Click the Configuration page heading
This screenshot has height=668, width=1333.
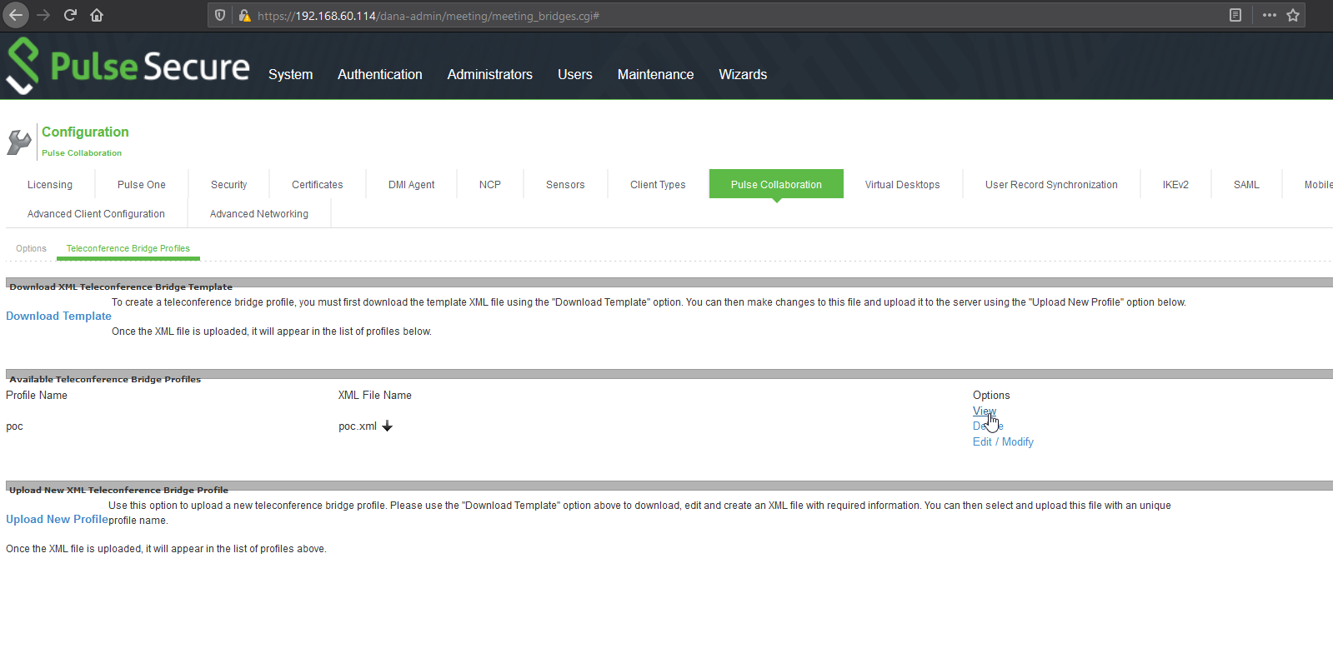click(85, 132)
